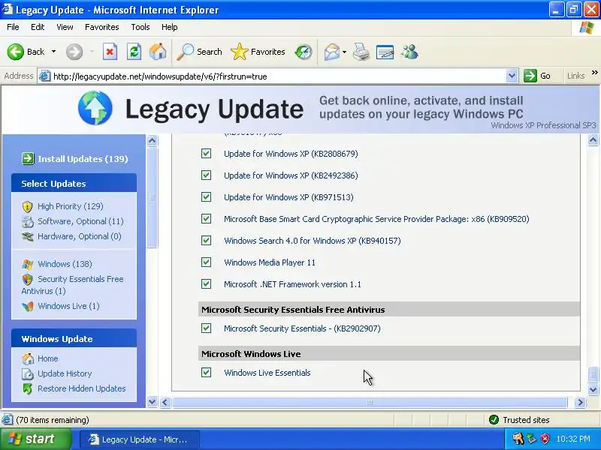Uncheck Update for Windows XP KB2492386
The image size is (601, 450).
point(206,175)
